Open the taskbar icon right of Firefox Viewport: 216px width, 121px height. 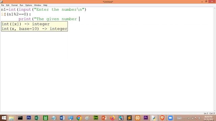pos(121,118)
